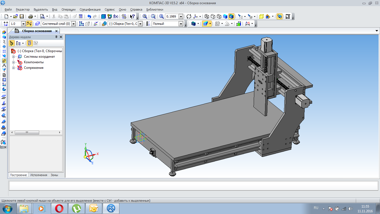
Task: Toggle model tree structure display button
Action: tap(12, 43)
